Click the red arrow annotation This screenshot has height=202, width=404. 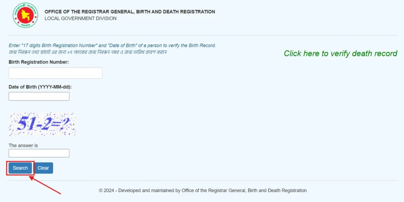tap(45, 185)
